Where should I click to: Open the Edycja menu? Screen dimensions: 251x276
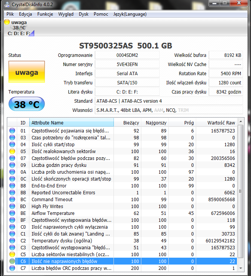point(26,14)
